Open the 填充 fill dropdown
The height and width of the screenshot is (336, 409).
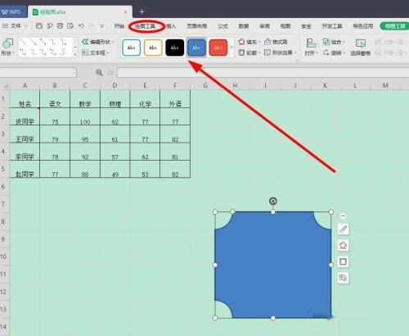pos(249,42)
